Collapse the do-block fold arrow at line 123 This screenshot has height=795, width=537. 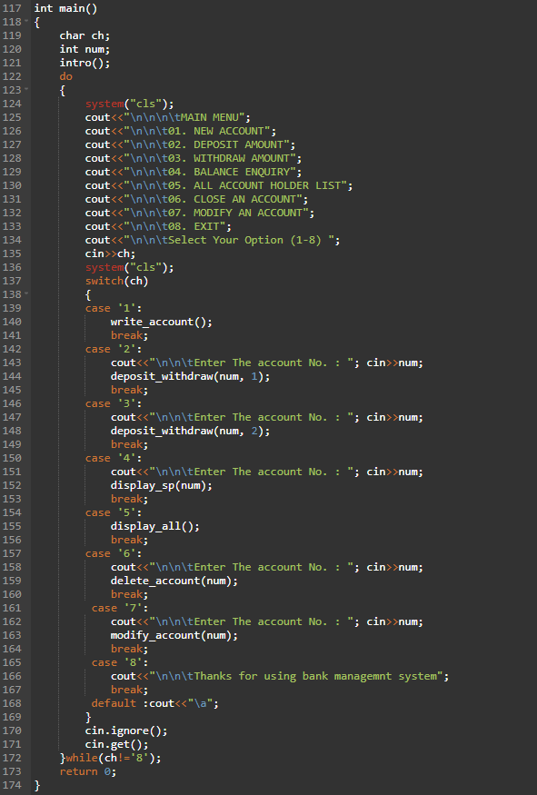click(x=26, y=90)
